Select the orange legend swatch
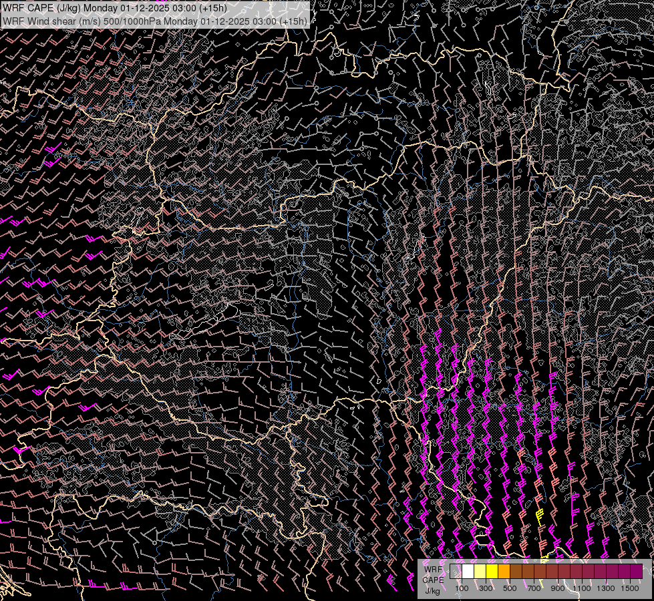 (x=504, y=571)
